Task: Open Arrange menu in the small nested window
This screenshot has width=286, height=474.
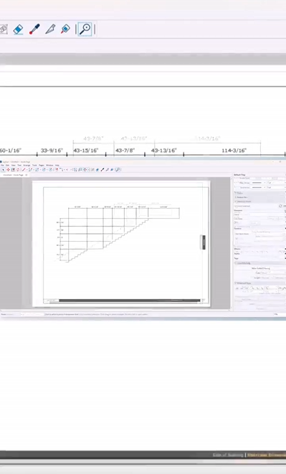Action: 27,165
